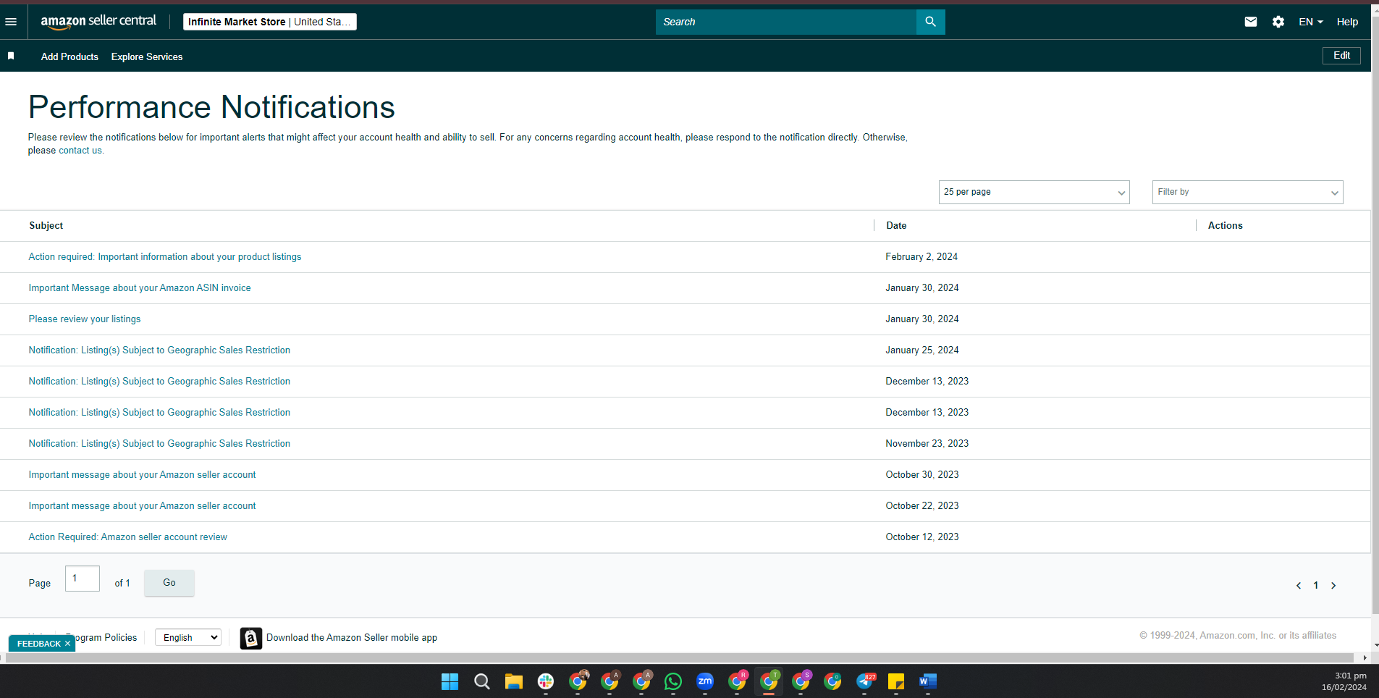Click the page number input box
The width and height of the screenshot is (1379, 698).
click(x=83, y=579)
